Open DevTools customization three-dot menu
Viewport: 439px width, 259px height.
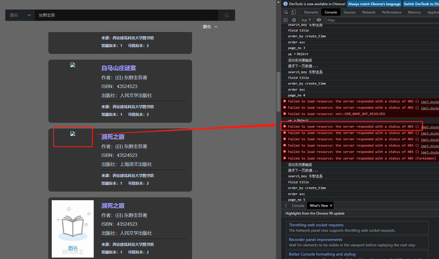pos(285,205)
